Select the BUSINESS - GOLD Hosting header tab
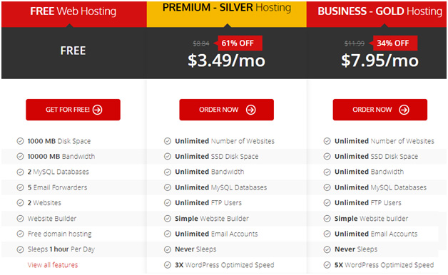 coord(377,14)
